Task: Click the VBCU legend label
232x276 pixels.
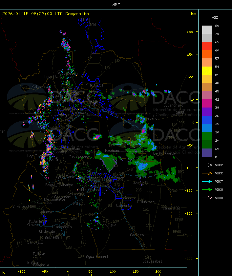Action: click(219, 189)
